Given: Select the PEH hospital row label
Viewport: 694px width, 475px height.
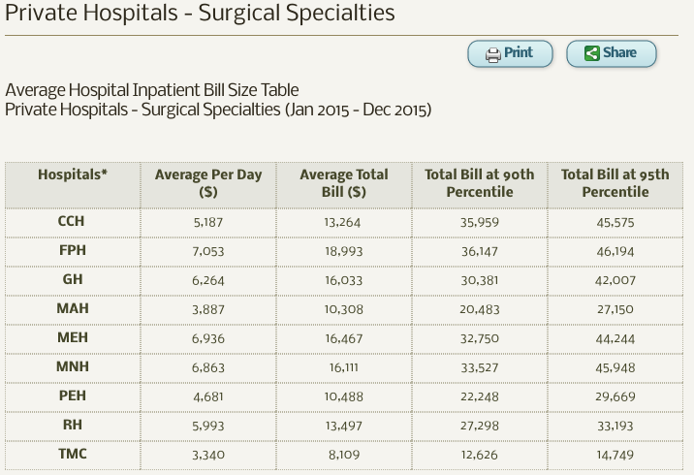Looking at the screenshot, I should (x=72, y=397).
